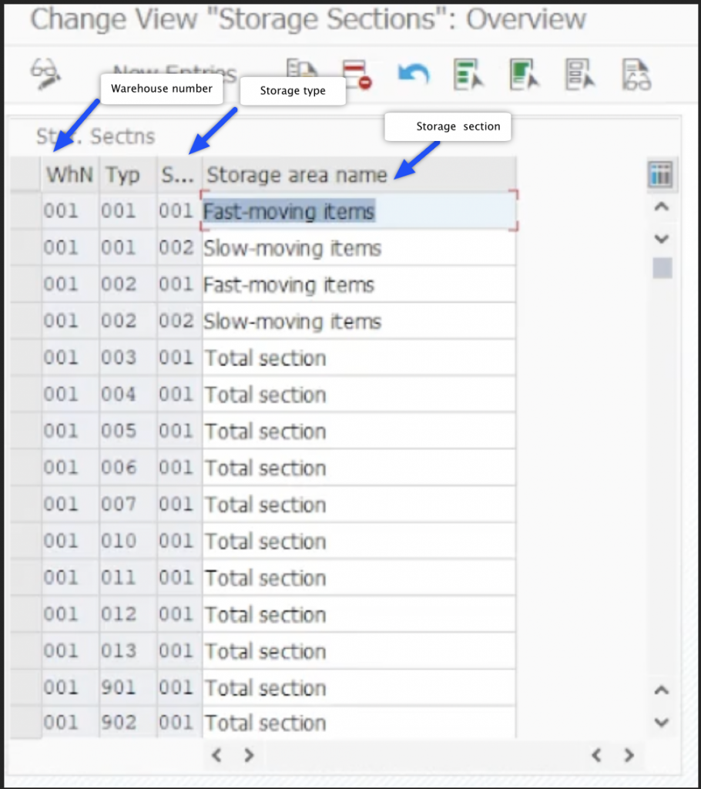The width and height of the screenshot is (701, 789).
Task: Click the blue Undo Change arrow
Action: [414, 75]
